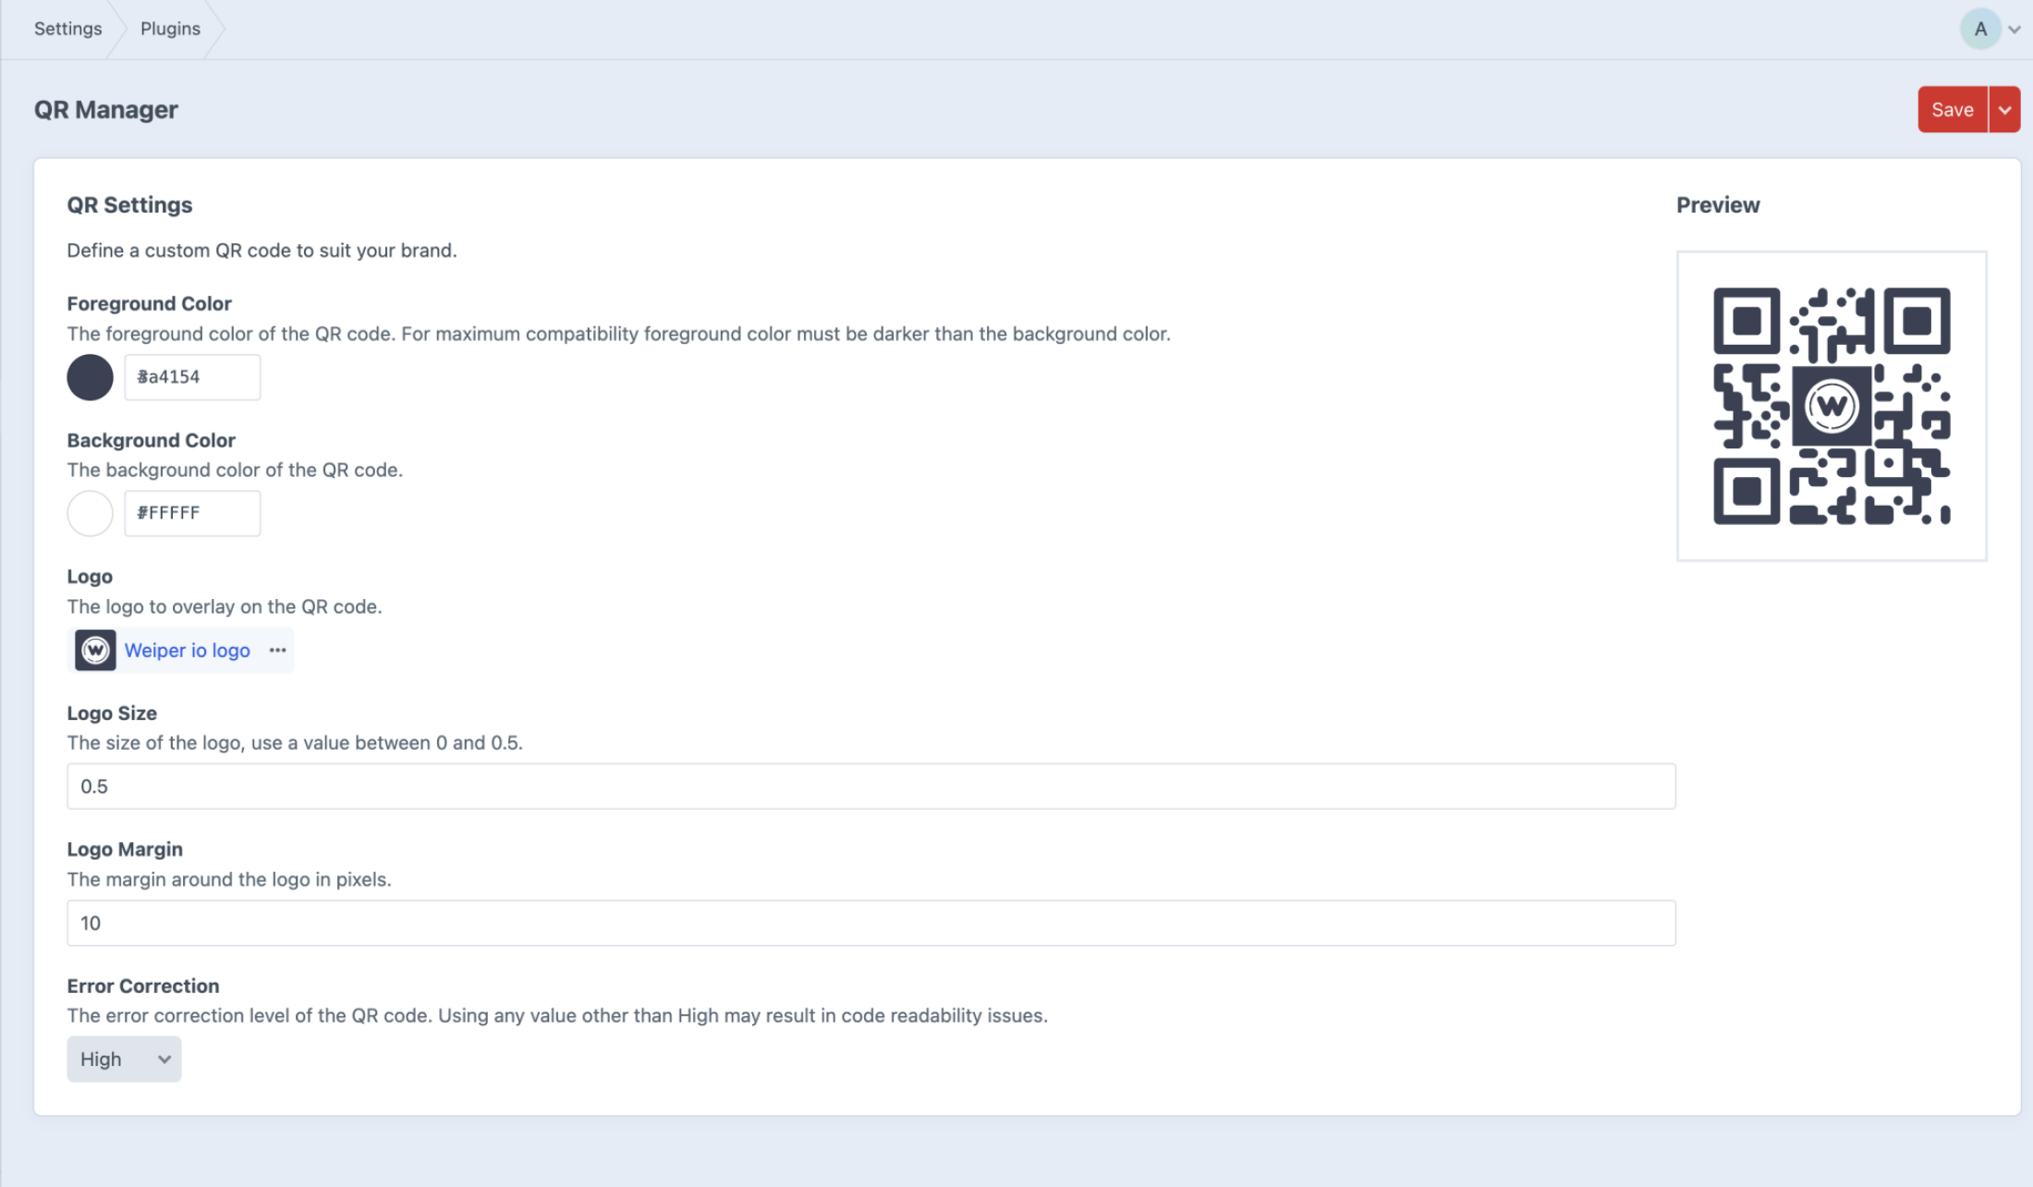Open the Error Correction High dropdown
Image resolution: width=2033 pixels, height=1187 pixels.
tap(124, 1059)
